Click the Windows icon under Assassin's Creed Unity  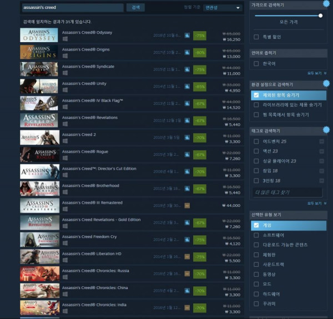tap(65, 90)
